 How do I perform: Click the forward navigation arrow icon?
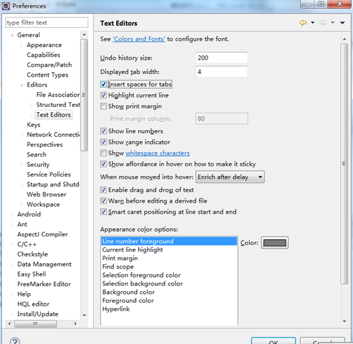pyautogui.click(x=323, y=23)
